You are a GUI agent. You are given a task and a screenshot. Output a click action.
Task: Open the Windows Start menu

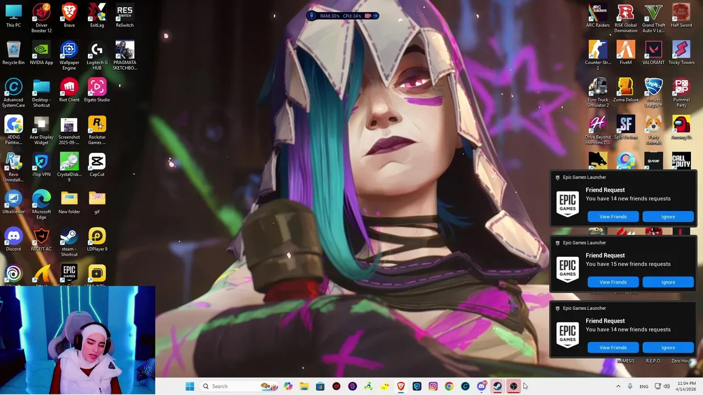coord(189,386)
